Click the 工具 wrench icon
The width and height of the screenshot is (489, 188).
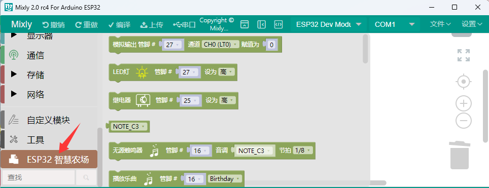[x=13, y=139]
